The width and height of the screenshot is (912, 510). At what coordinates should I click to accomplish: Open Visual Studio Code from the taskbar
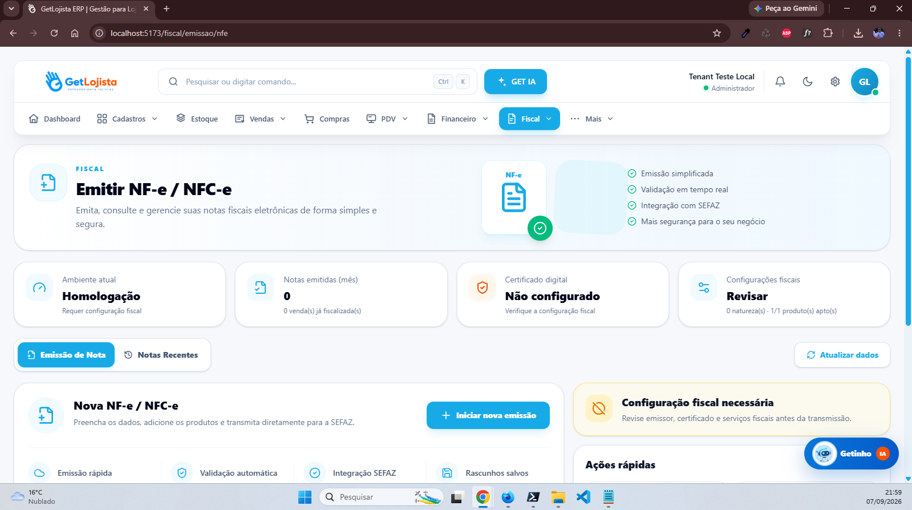pos(583,497)
